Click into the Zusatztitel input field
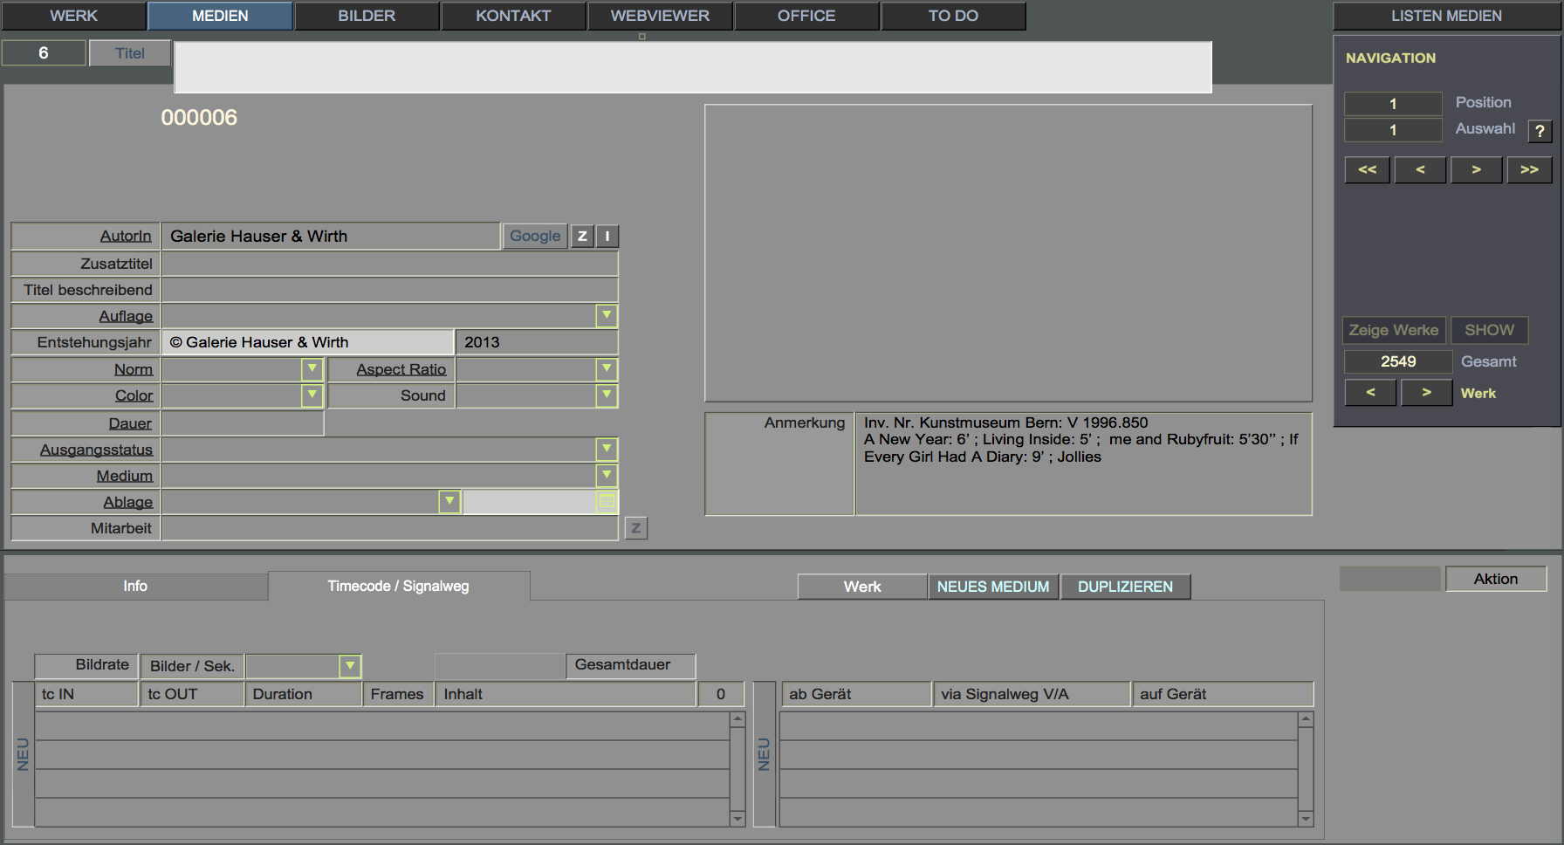This screenshot has height=845, width=1564. (x=389, y=264)
